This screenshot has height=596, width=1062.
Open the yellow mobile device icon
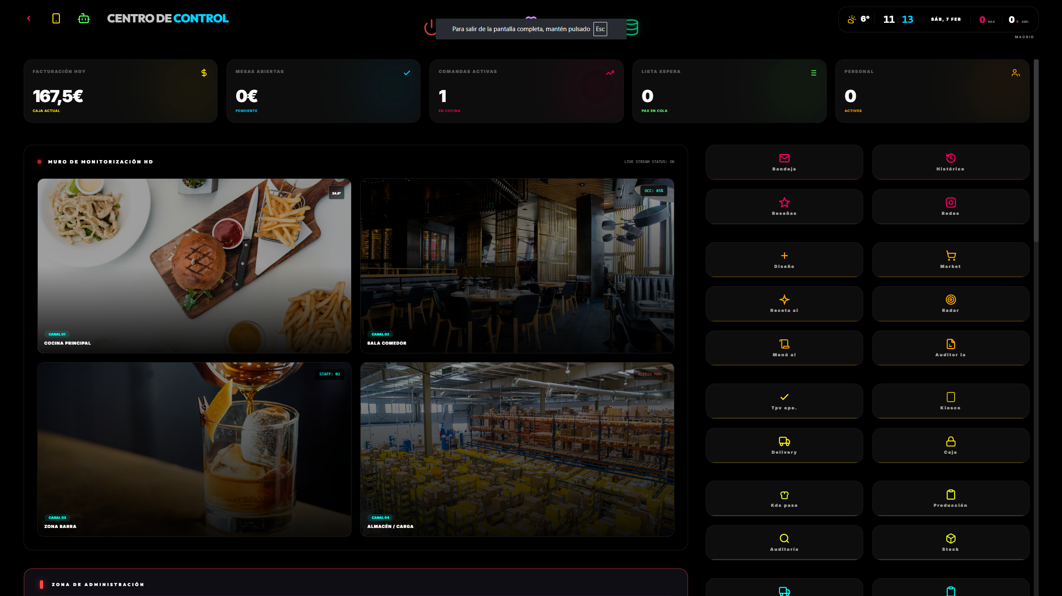(56, 18)
